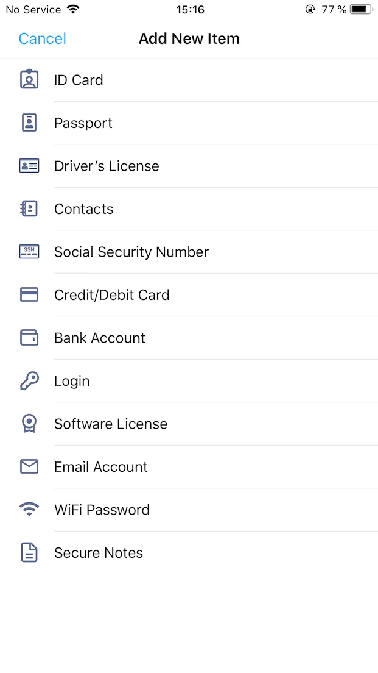Tap the Bank Account wallet icon
The height and width of the screenshot is (673, 378).
(x=29, y=338)
